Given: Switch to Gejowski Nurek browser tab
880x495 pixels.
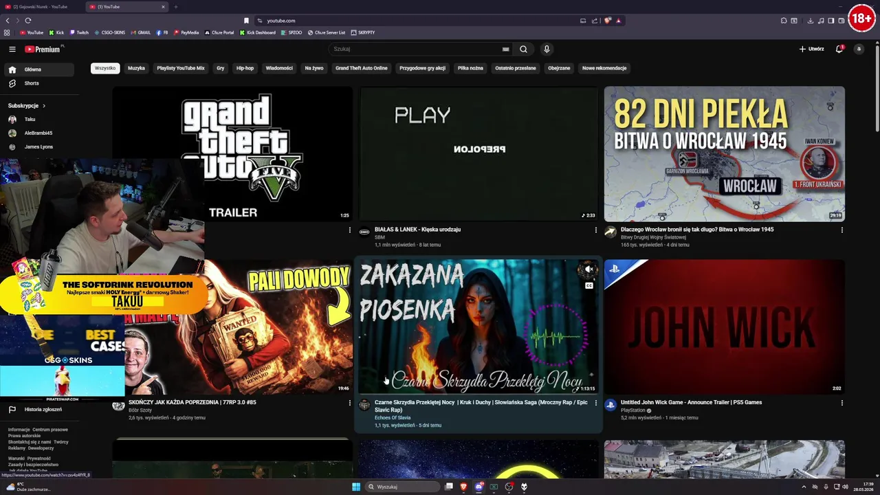Looking at the screenshot, I should click(41, 7).
